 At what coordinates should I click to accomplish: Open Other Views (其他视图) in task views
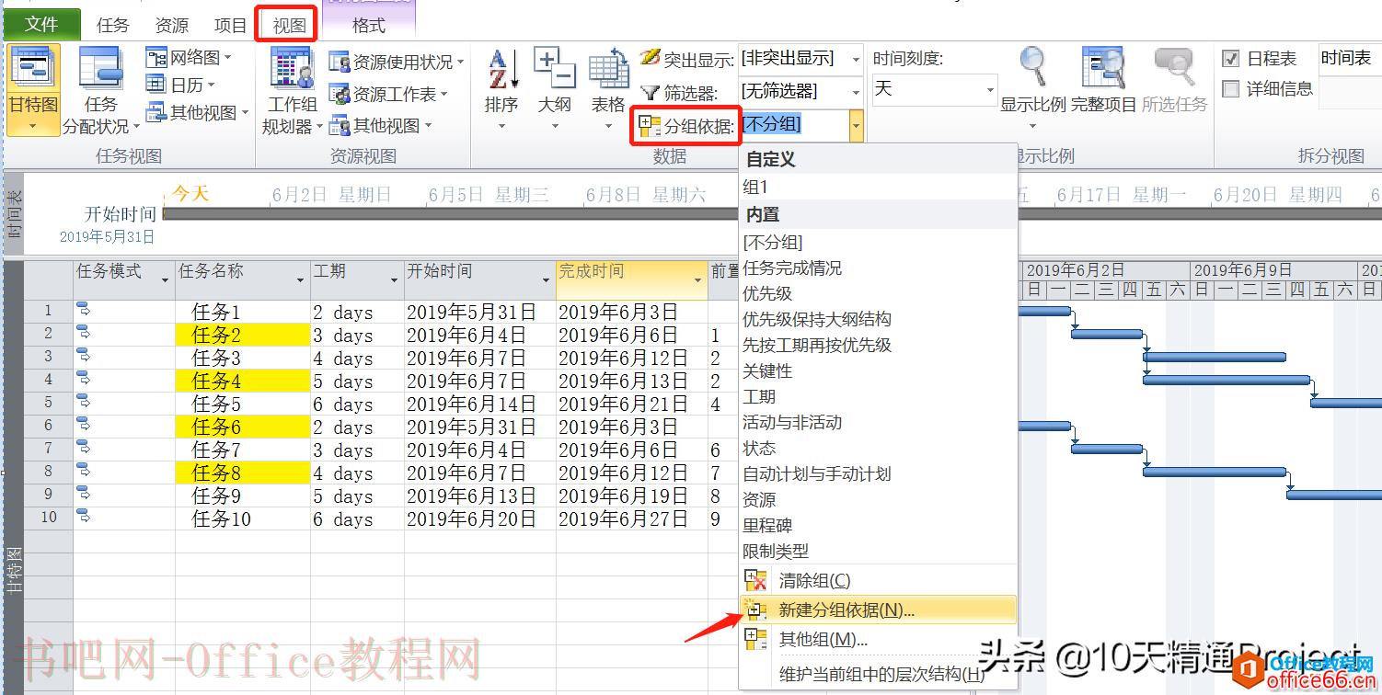(197, 112)
